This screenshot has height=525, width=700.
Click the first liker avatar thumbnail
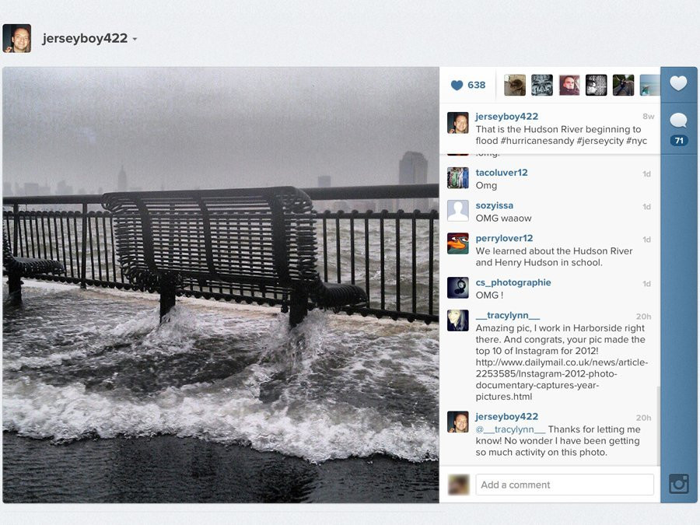pos(515,85)
